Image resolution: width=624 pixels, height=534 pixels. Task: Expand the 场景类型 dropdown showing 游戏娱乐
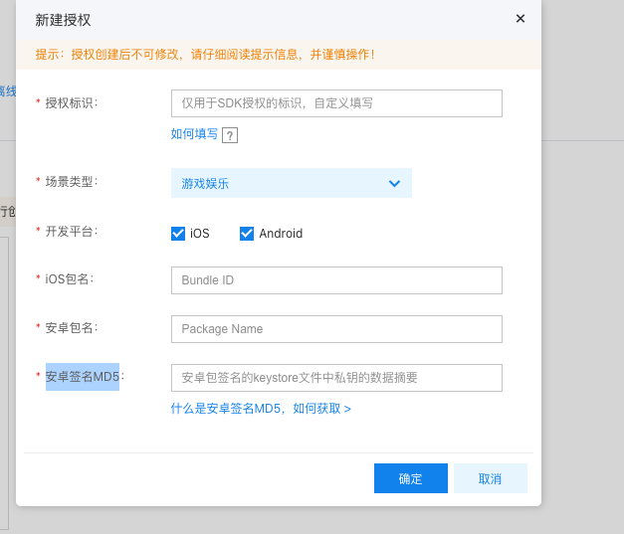tap(292, 183)
